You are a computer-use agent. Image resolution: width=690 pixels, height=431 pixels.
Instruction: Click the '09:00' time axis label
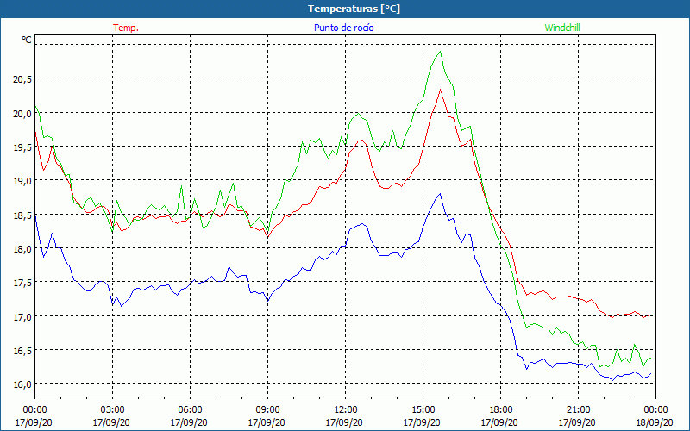click(x=267, y=410)
